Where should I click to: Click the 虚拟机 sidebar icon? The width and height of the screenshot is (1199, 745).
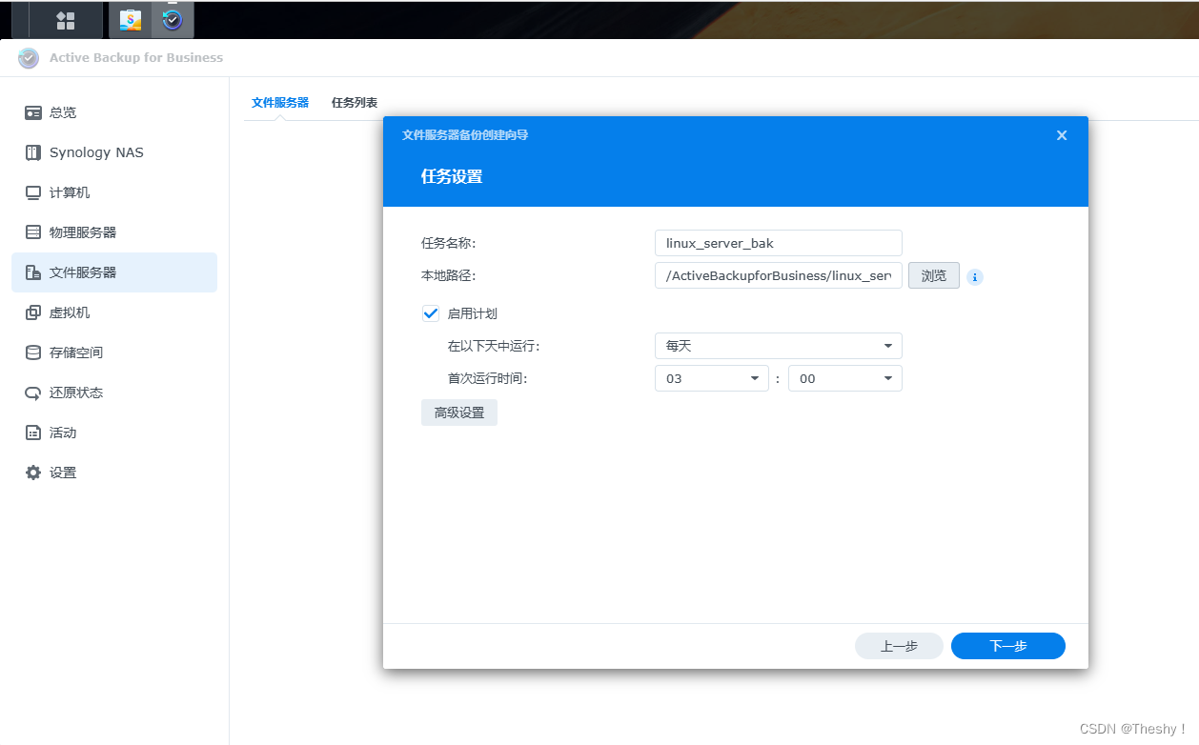point(33,312)
